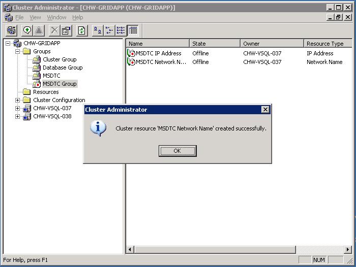Click the MSDTC Group offline icon
This screenshot has width=356, height=267.
coord(37,84)
